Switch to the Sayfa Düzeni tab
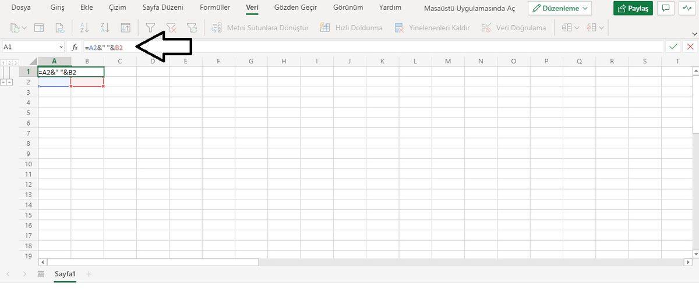 (163, 8)
